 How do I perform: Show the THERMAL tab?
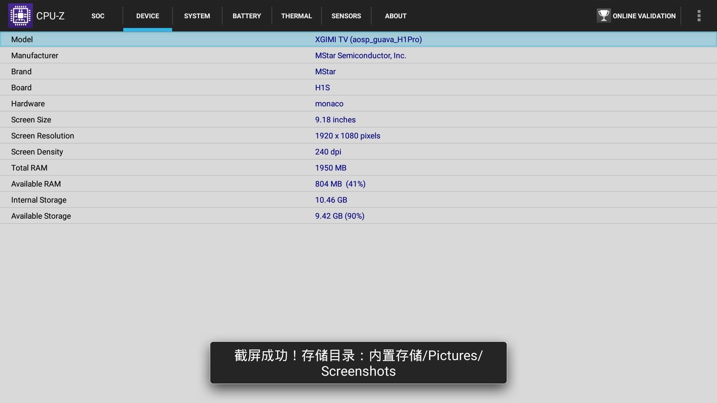296,16
